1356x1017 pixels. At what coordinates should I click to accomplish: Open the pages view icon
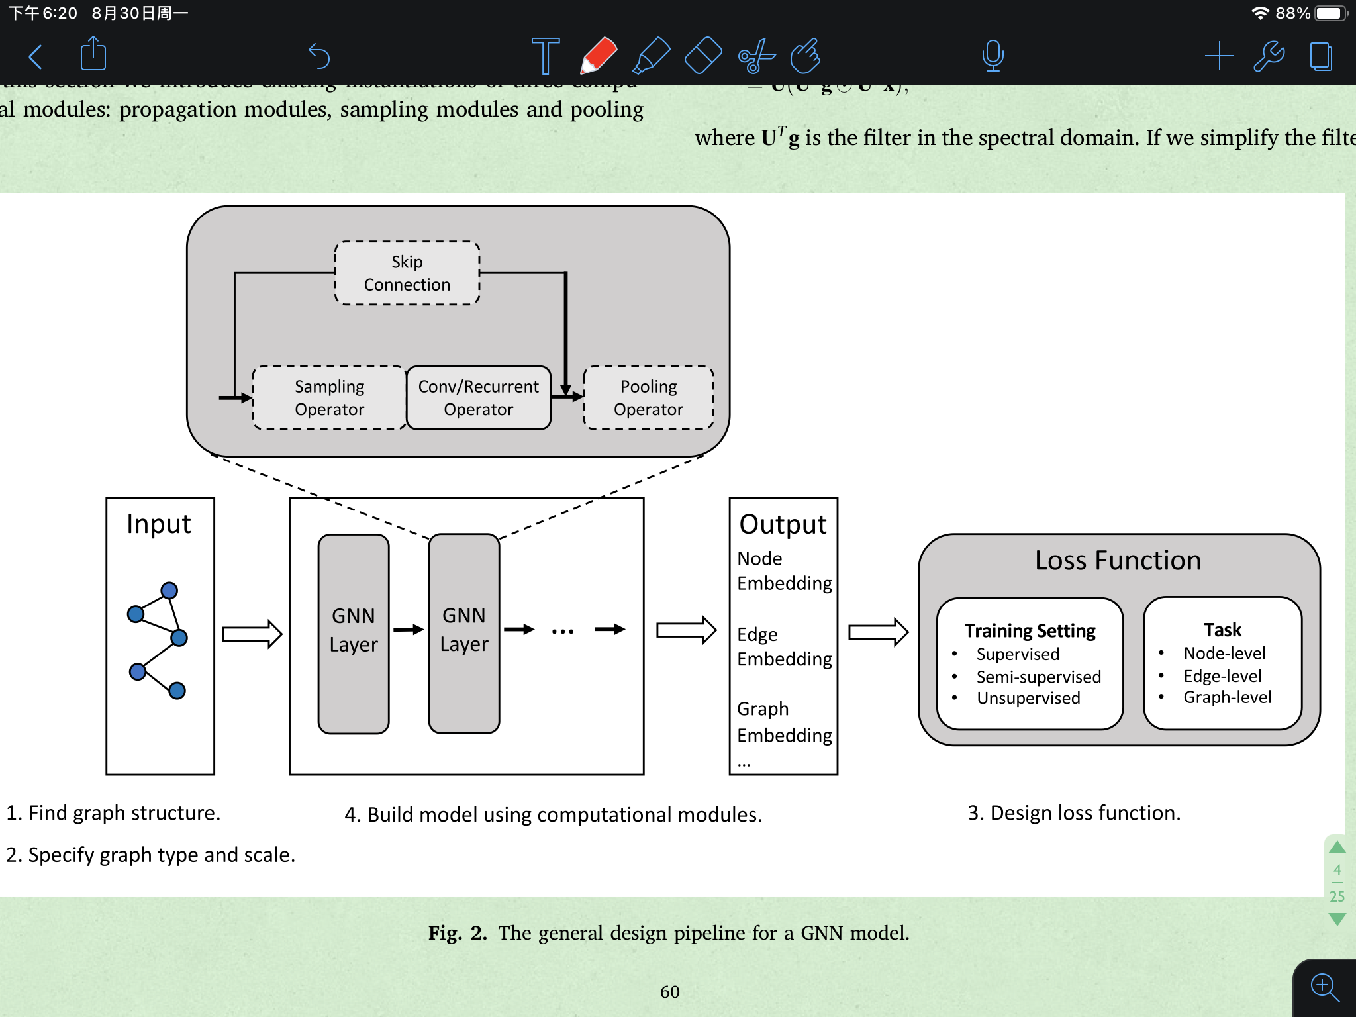[1321, 56]
